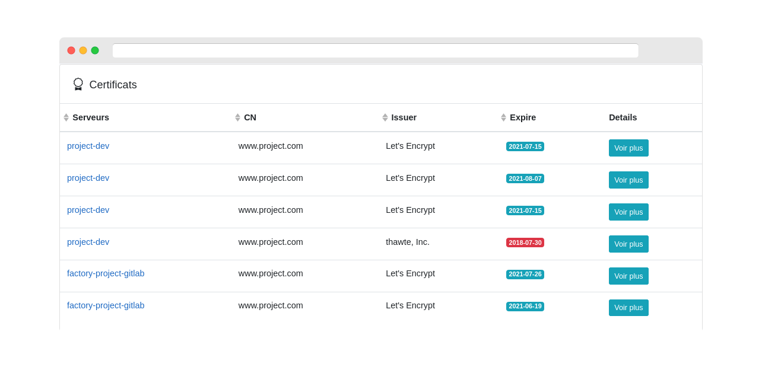Sort table by CN column arrows
Image resolution: width=762 pixels, height=370 pixels.
tap(238, 117)
